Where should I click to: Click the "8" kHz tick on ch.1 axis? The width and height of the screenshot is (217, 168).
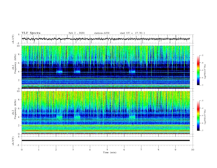click(19, 54)
